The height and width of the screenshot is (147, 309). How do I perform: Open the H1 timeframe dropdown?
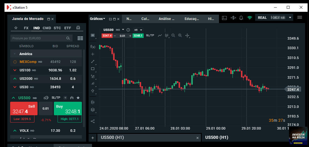138,30
